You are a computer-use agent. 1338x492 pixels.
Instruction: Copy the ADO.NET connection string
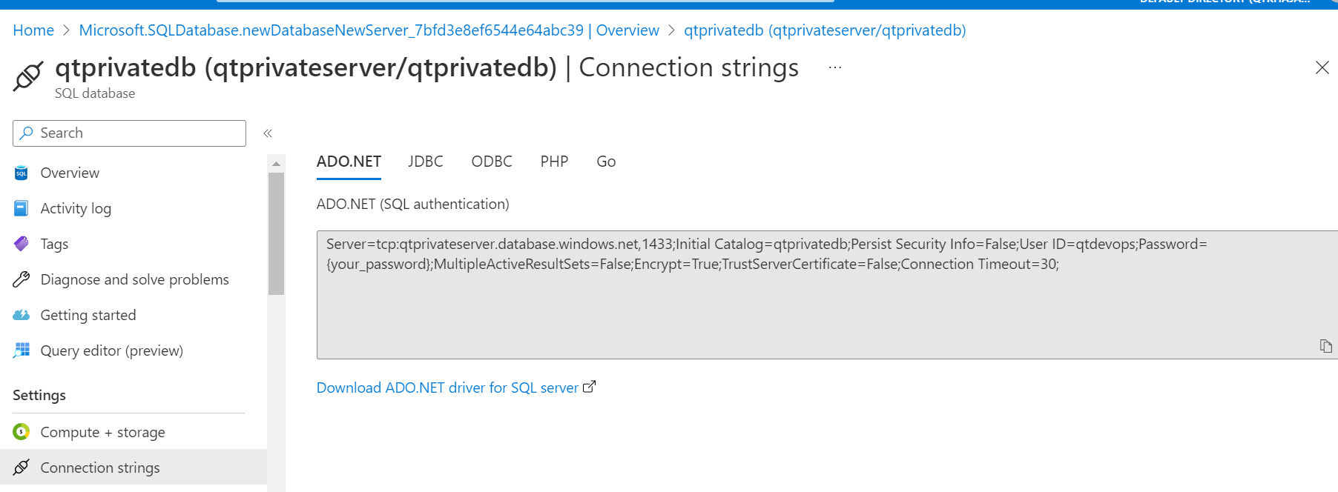pyautogui.click(x=1325, y=345)
